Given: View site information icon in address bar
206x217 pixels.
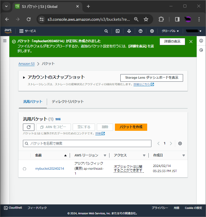Looking at the screenshot, I should [x=42, y=19].
